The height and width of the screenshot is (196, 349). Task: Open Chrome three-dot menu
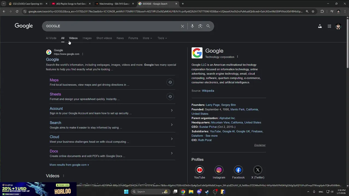click(x=345, y=11)
